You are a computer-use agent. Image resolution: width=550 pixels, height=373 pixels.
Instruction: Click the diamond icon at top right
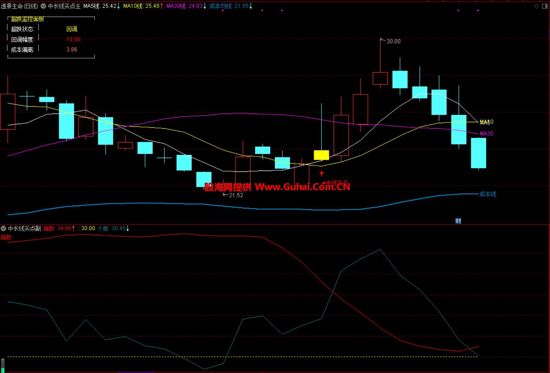point(536,6)
